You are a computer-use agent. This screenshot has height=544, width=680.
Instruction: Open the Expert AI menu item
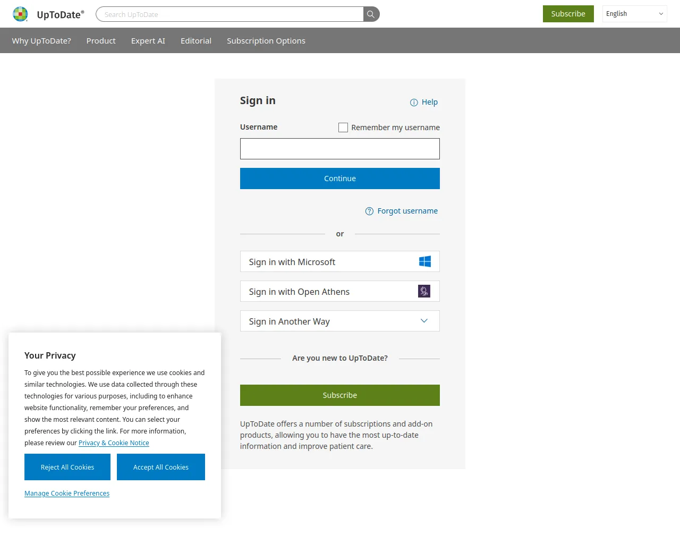[148, 41]
